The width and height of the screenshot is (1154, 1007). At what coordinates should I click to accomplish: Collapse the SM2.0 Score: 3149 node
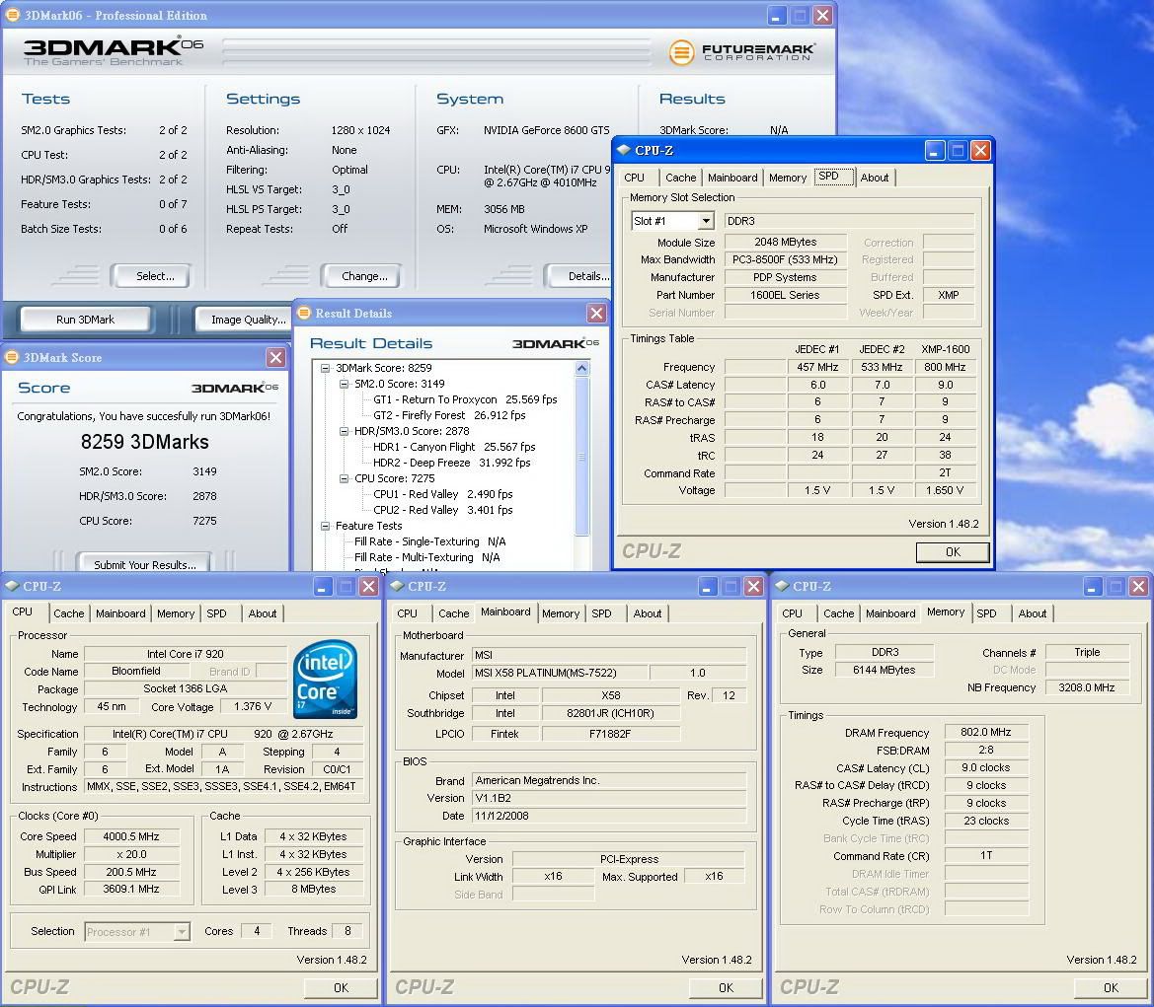coord(344,384)
